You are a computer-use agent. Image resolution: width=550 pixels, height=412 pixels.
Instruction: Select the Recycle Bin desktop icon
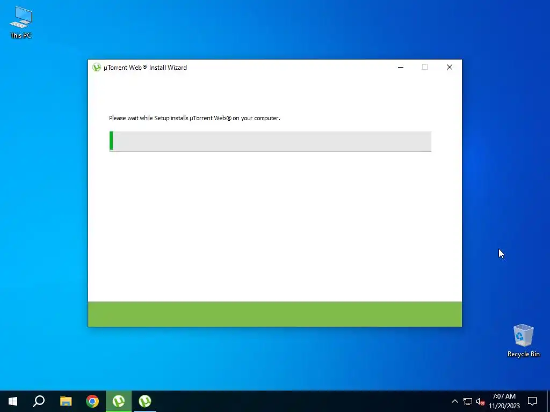point(523,341)
